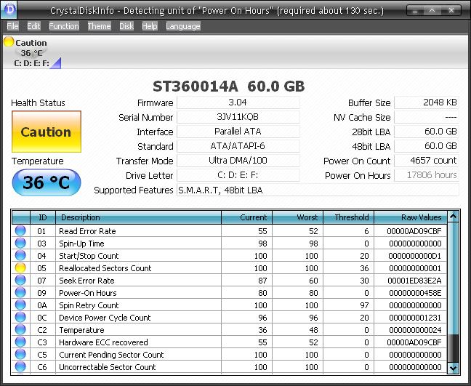Image resolution: width=471 pixels, height=386 pixels.
Task: Select the Reallocated Sectors Count description text
Action: [105, 268]
